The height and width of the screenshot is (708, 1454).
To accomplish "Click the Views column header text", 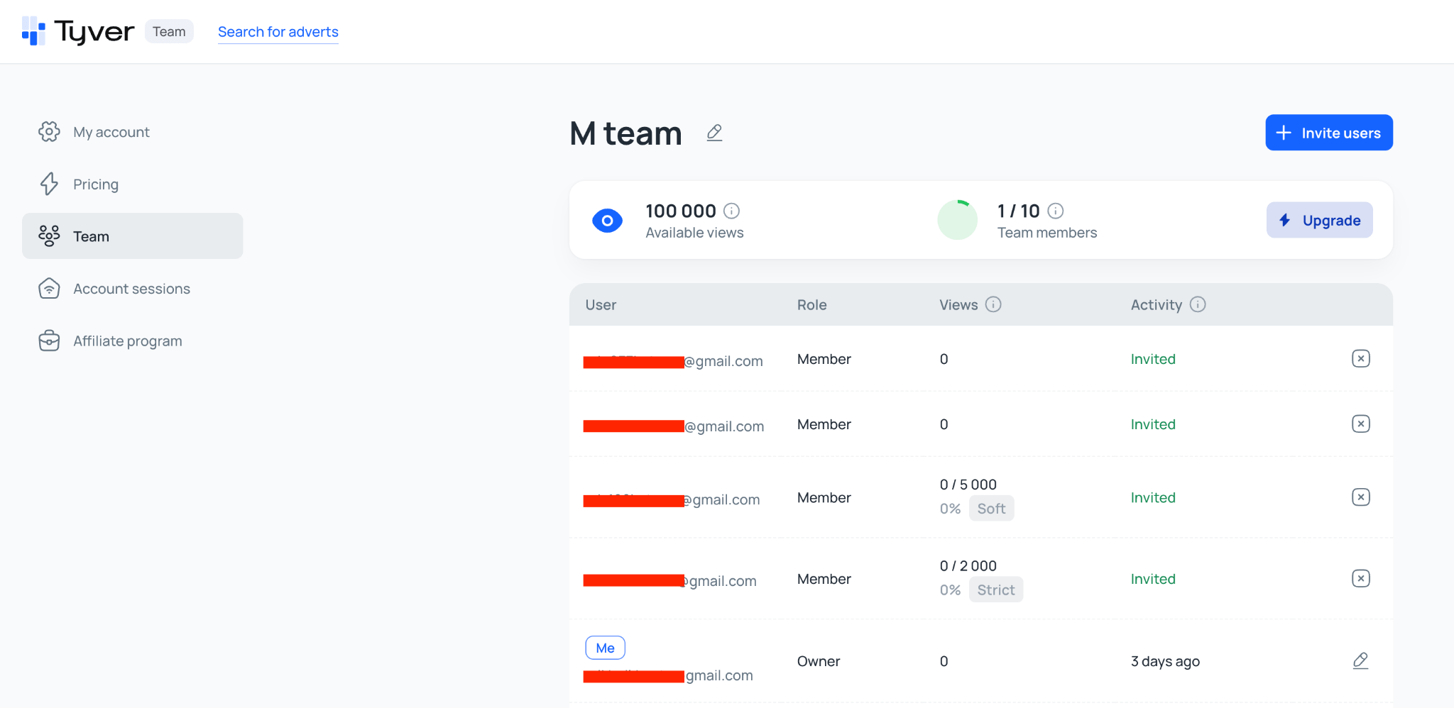I will 958,305.
